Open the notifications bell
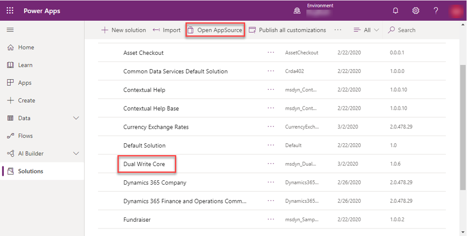The image size is (467, 236). click(395, 11)
